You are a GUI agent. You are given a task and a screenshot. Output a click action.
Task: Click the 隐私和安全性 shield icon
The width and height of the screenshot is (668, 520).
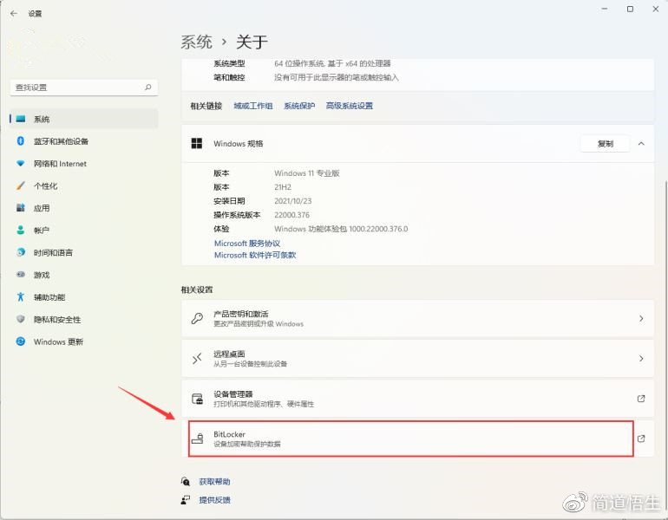pos(21,319)
